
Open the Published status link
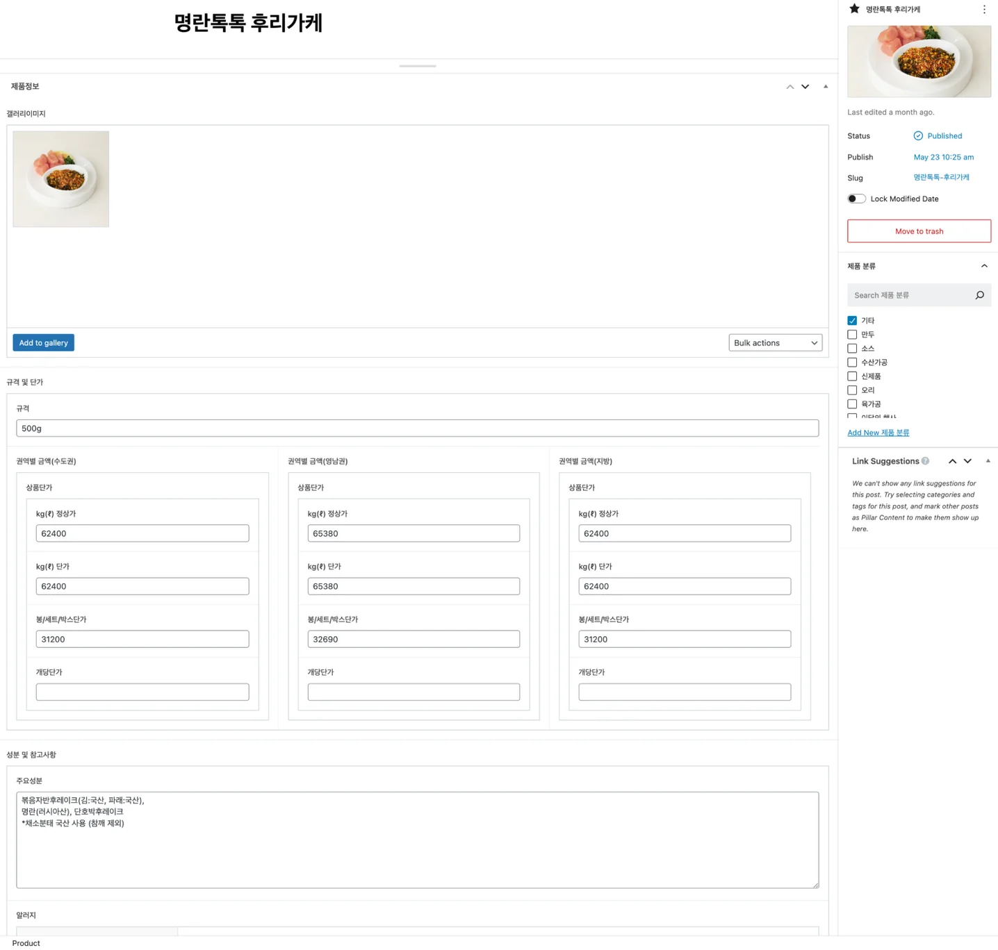coord(944,136)
